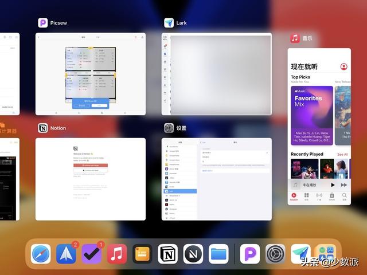Click the Recently Played section title
Viewport: 367px width, 275px height.
point(307,154)
